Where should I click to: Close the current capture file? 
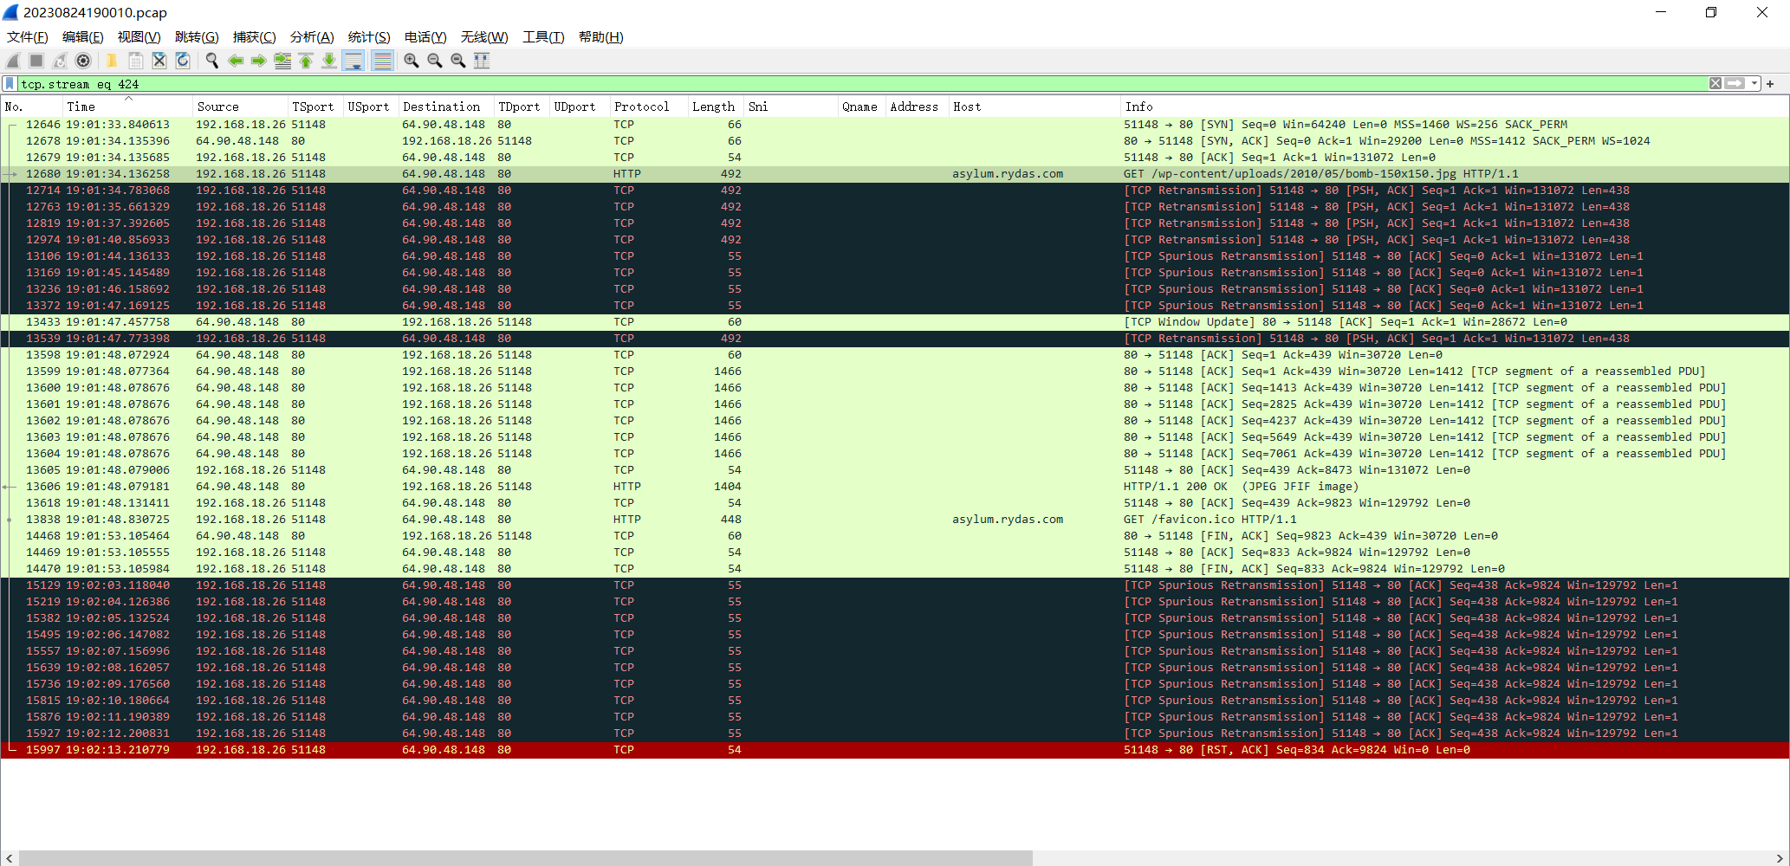click(x=159, y=61)
